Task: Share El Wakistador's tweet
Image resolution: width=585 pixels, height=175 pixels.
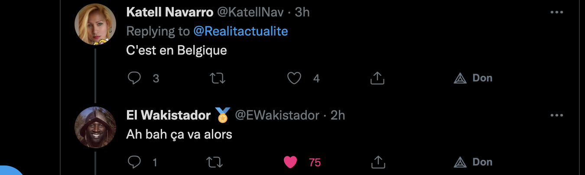Action: click(x=377, y=162)
